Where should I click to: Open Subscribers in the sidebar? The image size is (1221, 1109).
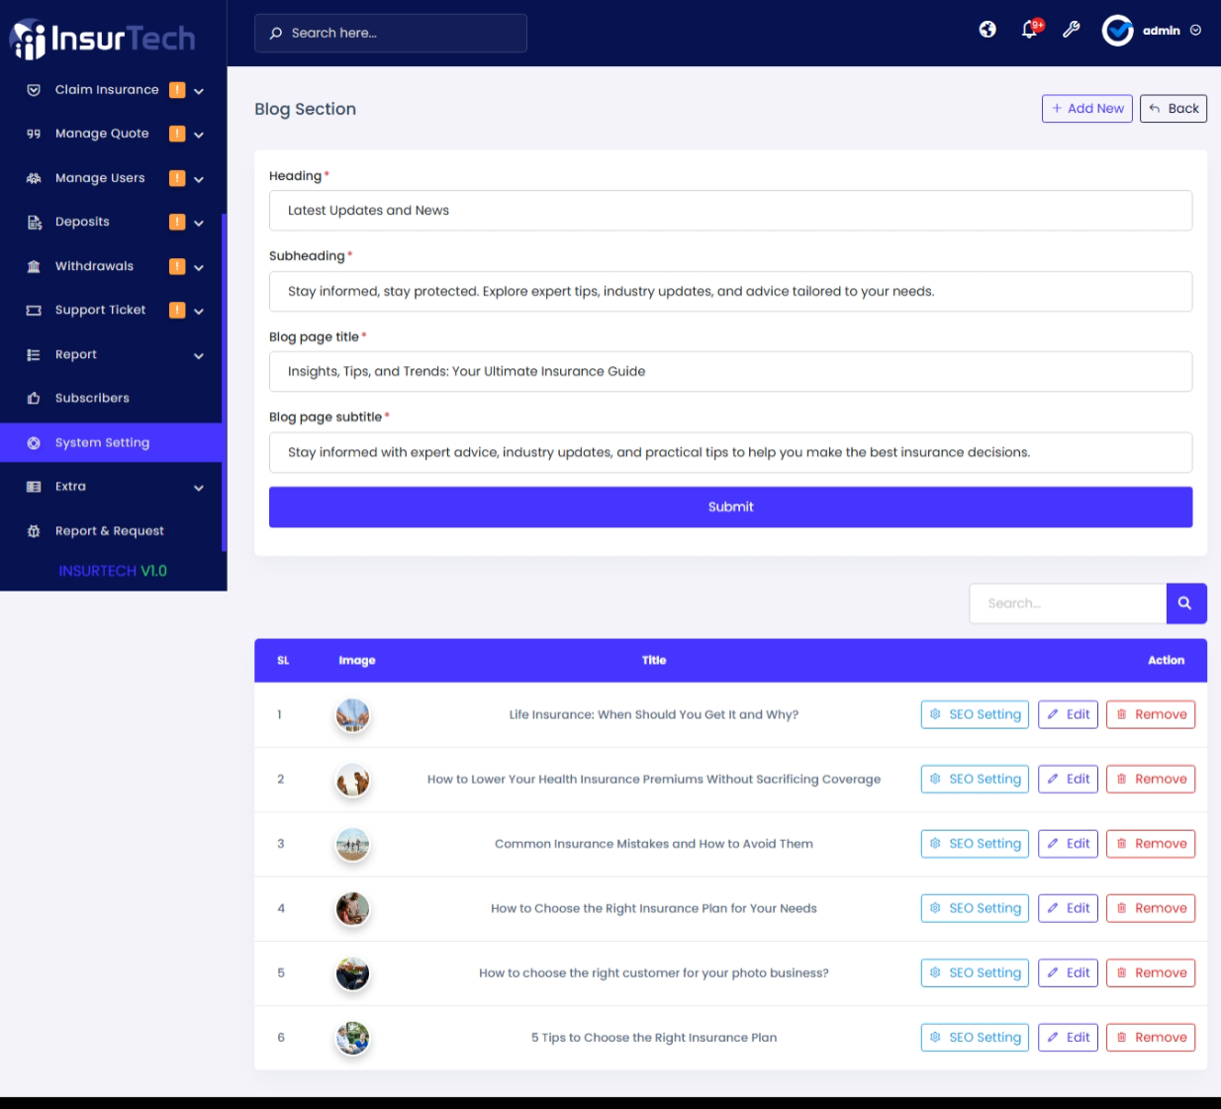tap(111, 398)
